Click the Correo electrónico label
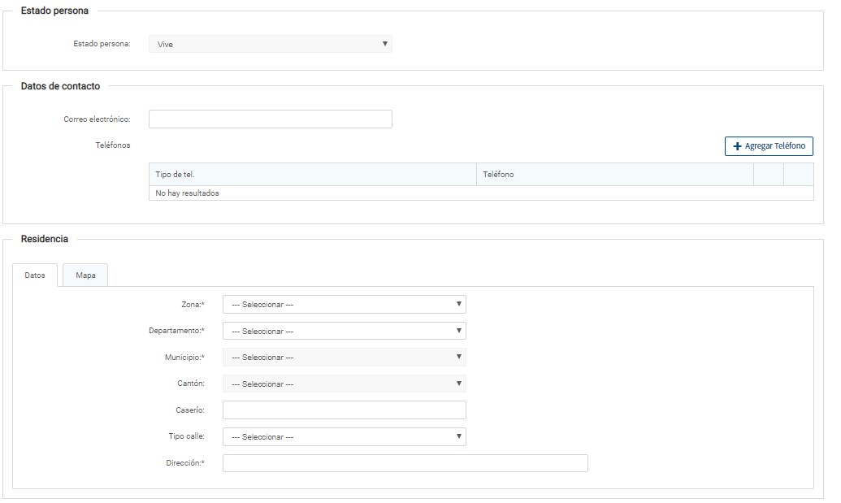The width and height of the screenshot is (841, 503). point(97,119)
